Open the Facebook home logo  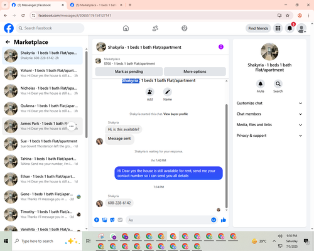click(9, 28)
